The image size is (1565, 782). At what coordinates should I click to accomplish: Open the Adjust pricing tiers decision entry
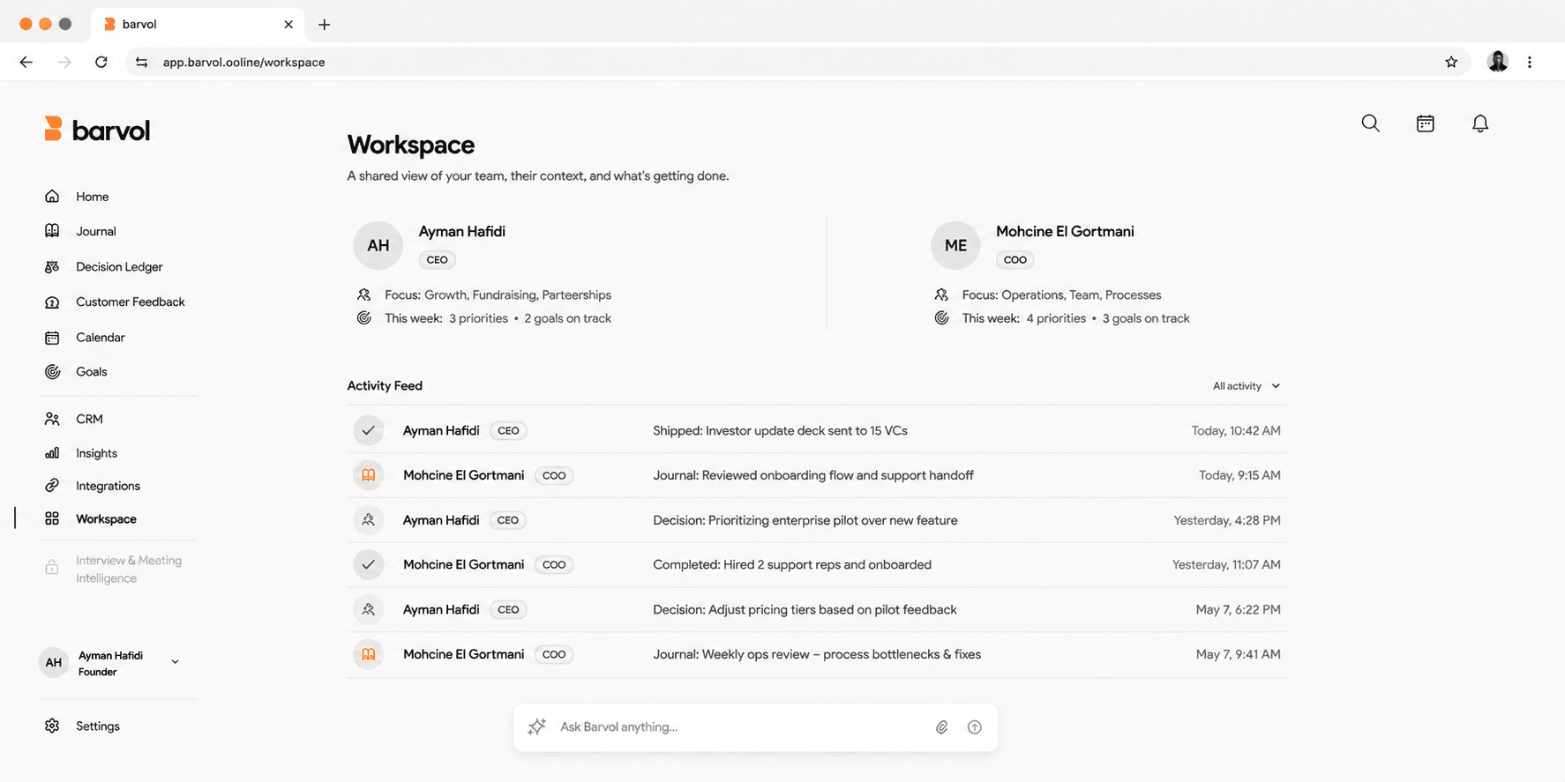(x=805, y=609)
